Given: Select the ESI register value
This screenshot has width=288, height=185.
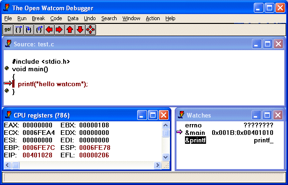Looking at the screenshot, I should point(37,140).
